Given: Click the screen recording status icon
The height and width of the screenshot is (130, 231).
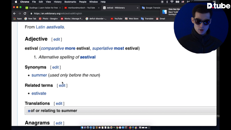Looking at the screenshot, I should click(x=162, y=2).
